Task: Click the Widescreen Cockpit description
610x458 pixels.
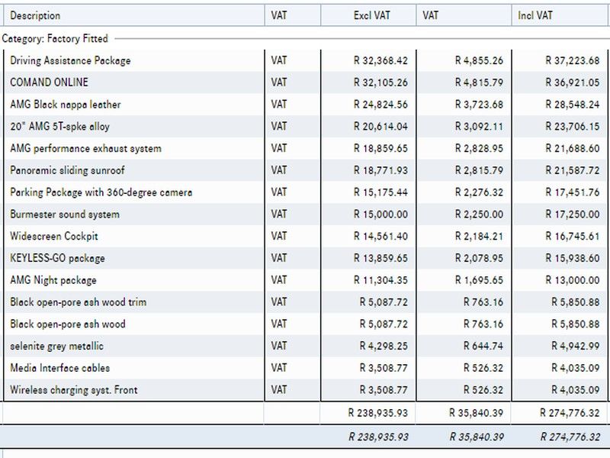Action: [x=54, y=237]
